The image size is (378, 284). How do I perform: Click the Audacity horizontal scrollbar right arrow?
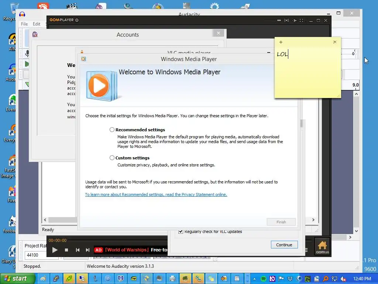[350, 237]
